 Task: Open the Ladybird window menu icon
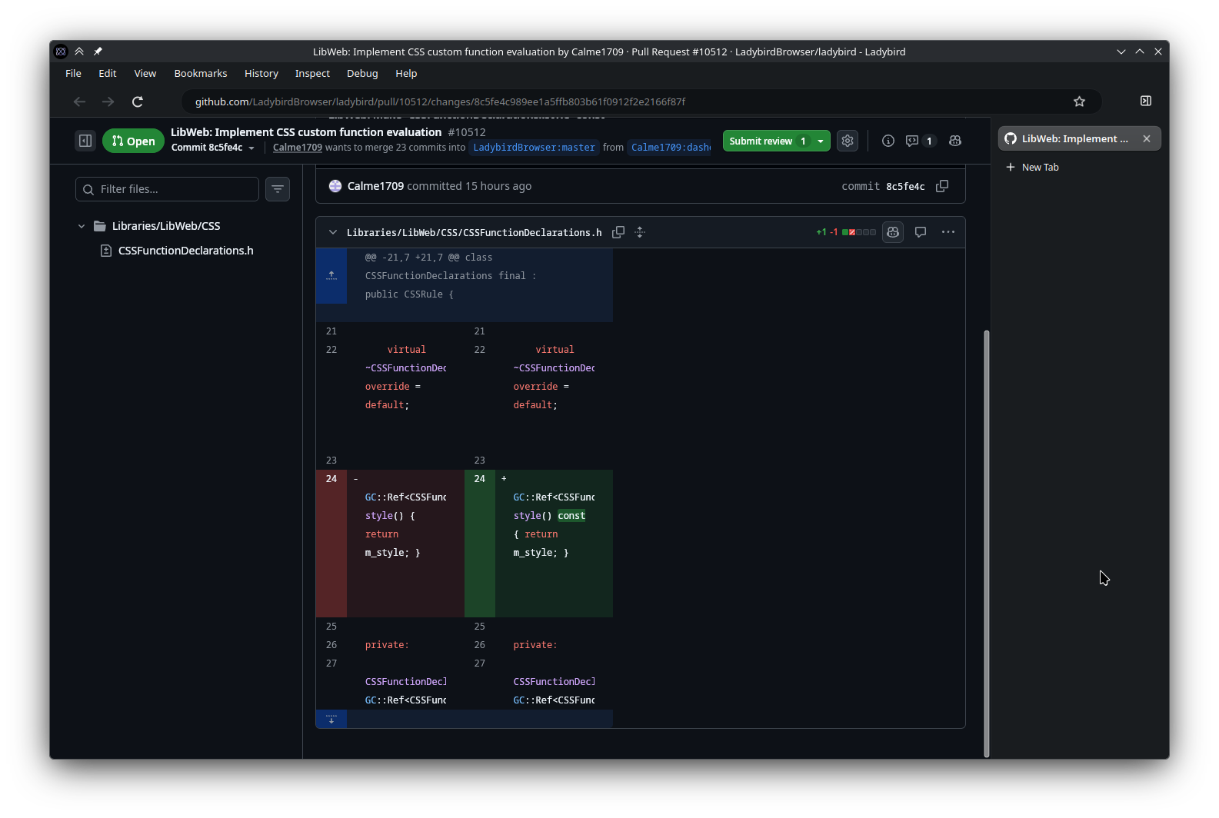point(62,52)
